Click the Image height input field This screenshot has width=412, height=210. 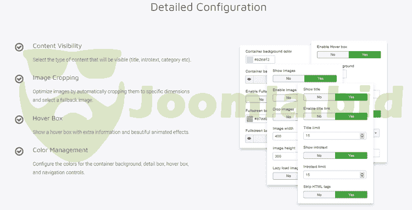click(x=285, y=156)
